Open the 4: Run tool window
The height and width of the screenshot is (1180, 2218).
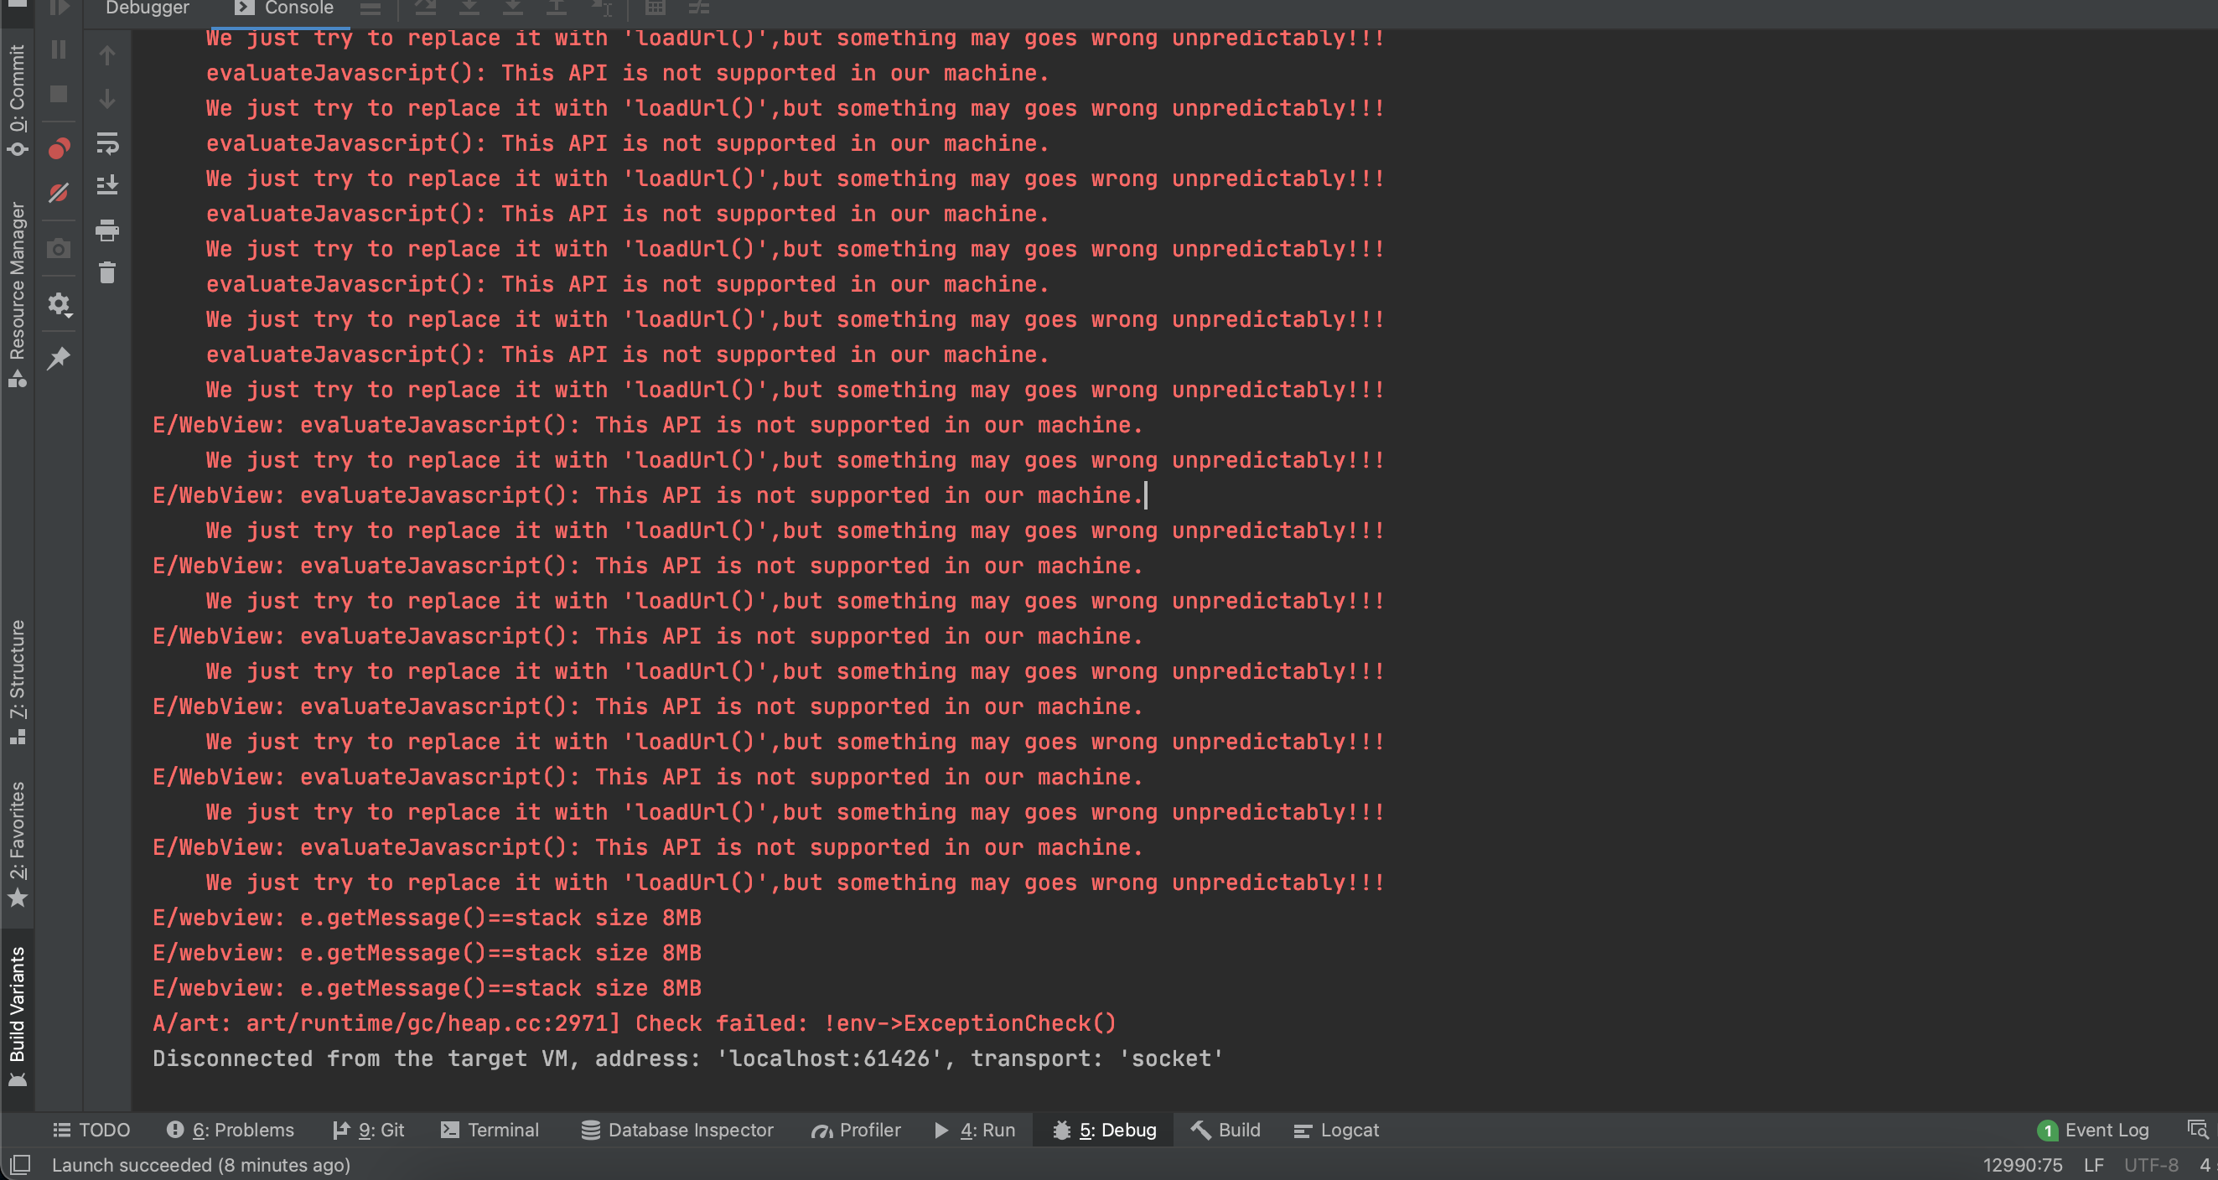pos(975,1130)
